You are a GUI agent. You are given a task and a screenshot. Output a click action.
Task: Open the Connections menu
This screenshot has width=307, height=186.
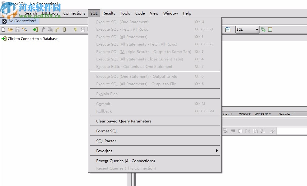click(x=74, y=13)
